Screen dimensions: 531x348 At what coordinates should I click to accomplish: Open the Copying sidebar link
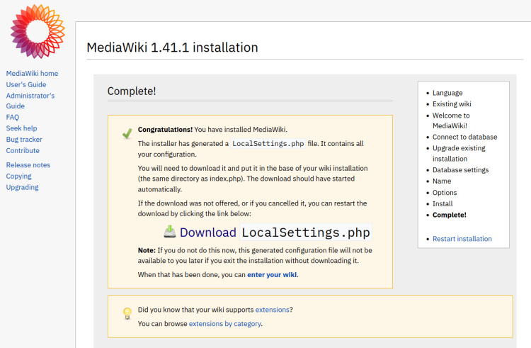[x=18, y=176]
